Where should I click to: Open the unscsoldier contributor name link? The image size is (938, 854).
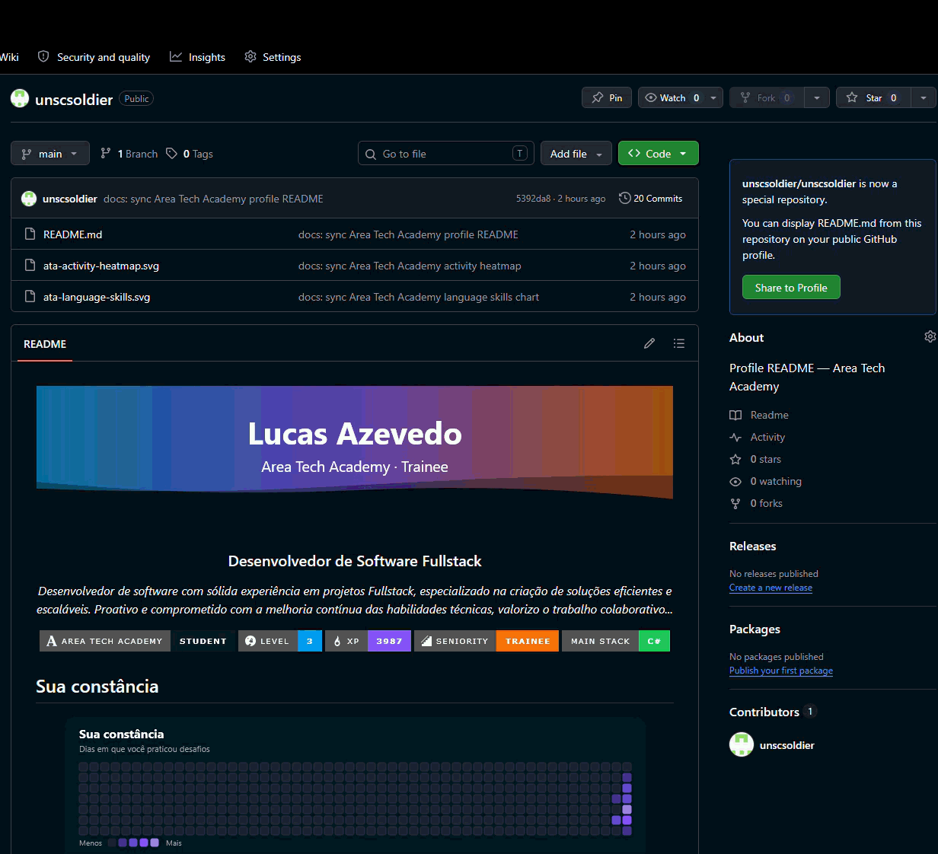787,745
